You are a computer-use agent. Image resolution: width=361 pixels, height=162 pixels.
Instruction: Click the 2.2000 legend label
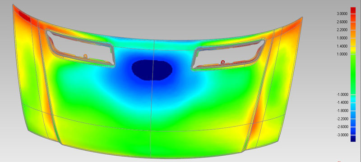pos(342,30)
